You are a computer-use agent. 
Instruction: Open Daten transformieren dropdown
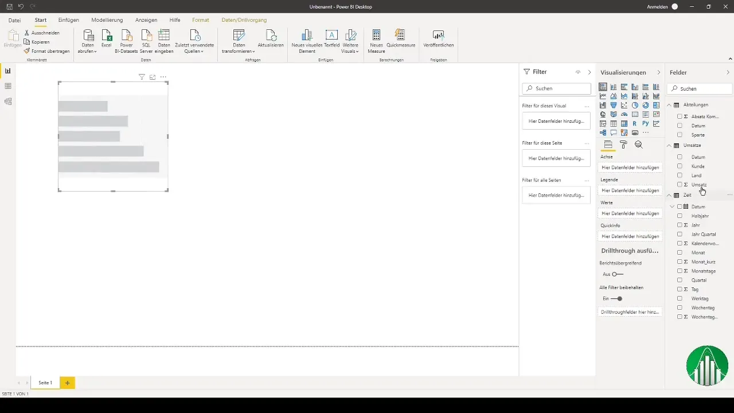[239, 41]
